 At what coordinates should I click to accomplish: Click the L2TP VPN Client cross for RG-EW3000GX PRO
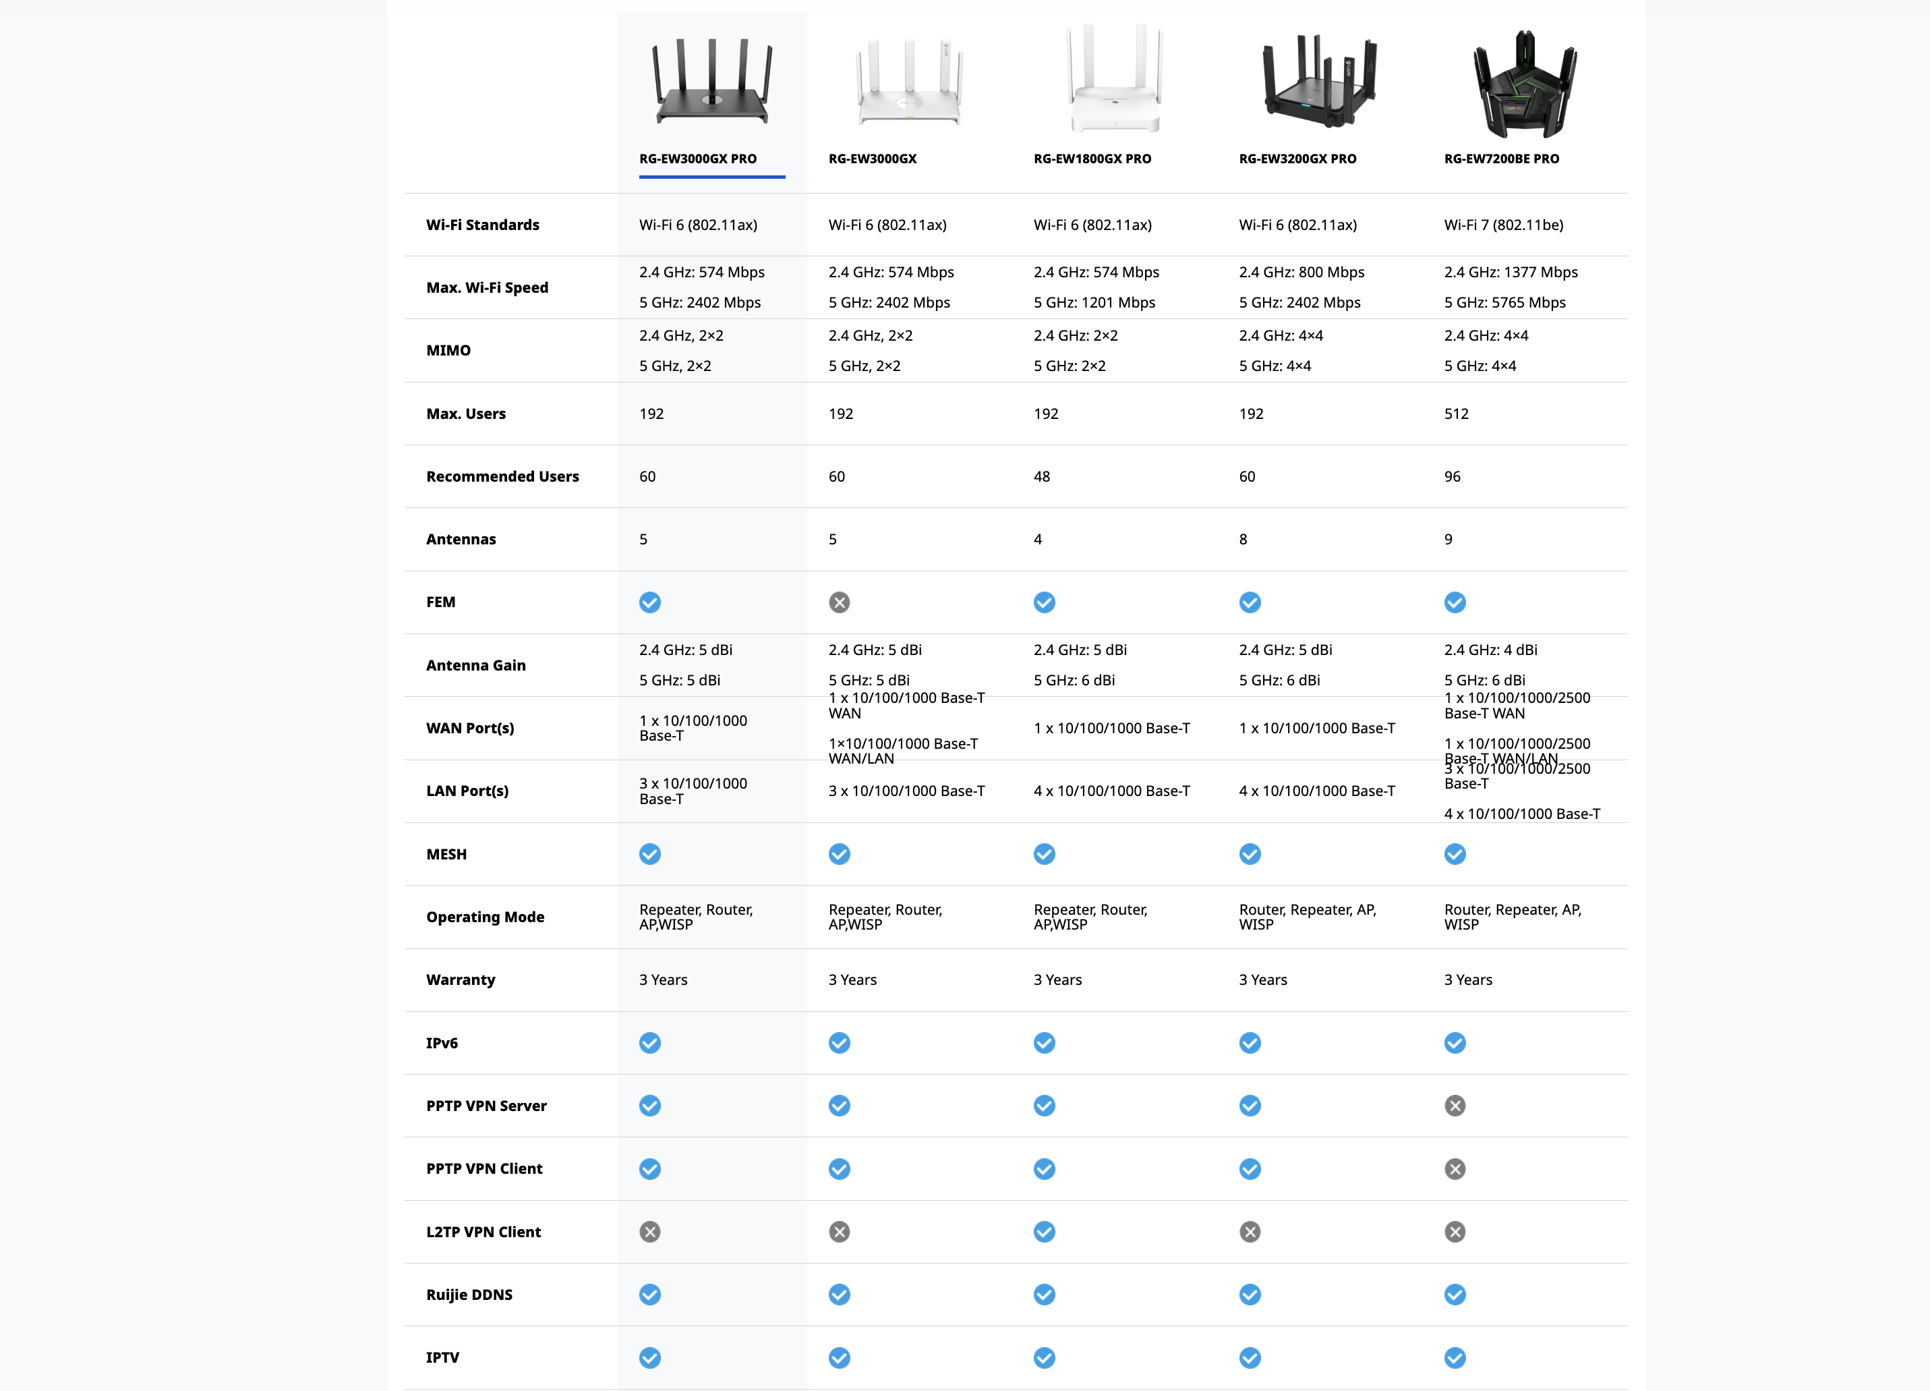coord(649,1232)
